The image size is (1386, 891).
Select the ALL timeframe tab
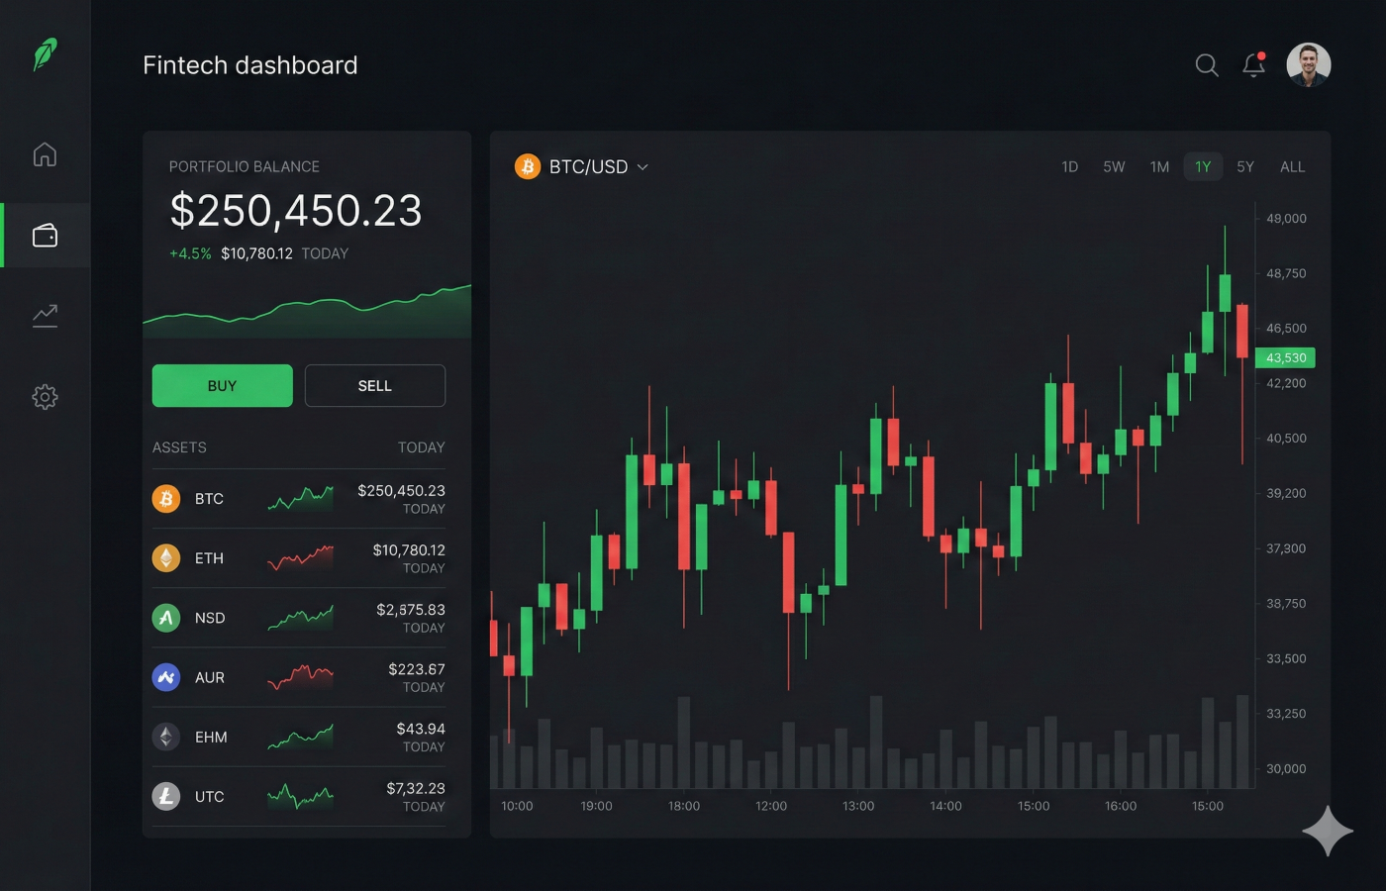[x=1293, y=166]
